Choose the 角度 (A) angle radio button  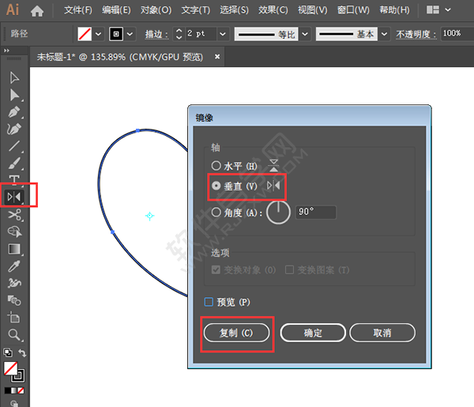click(x=216, y=212)
